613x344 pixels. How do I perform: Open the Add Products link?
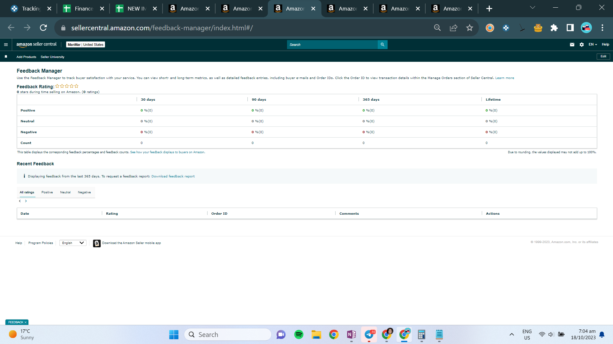click(x=26, y=57)
